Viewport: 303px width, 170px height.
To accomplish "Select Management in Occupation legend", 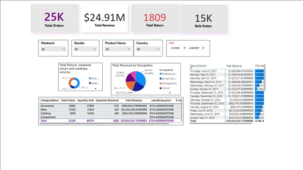I will click(168, 84).
